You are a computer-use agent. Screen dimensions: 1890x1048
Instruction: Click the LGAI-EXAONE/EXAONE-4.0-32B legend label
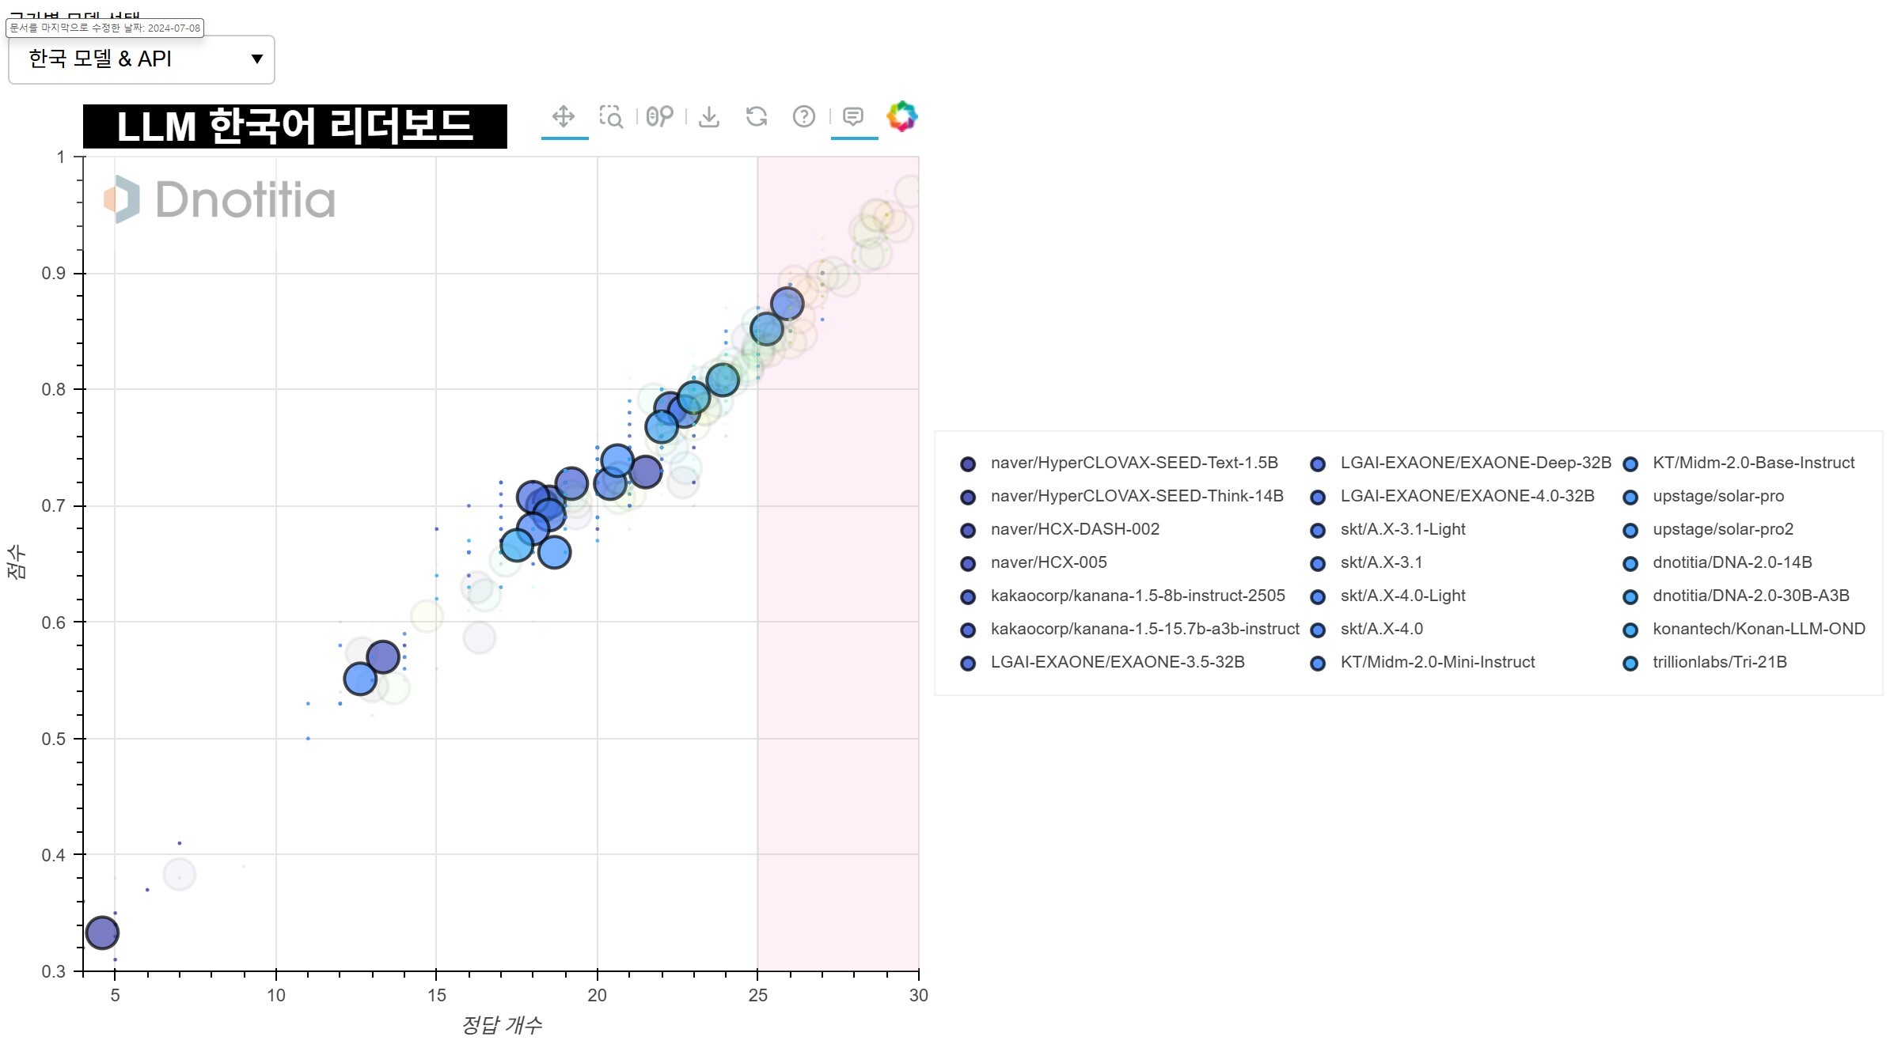tap(1467, 497)
